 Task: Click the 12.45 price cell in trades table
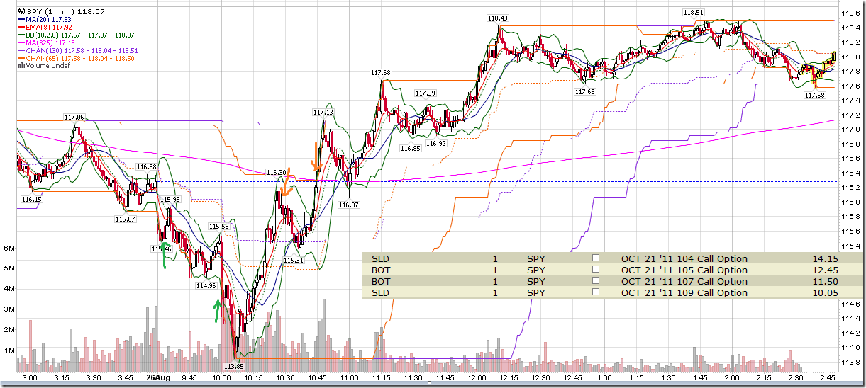[x=826, y=270]
